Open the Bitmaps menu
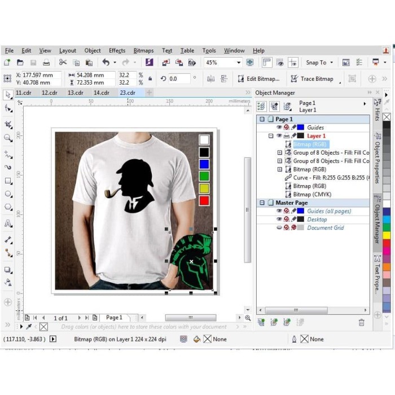The height and width of the screenshot is (395, 395). [143, 51]
